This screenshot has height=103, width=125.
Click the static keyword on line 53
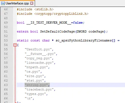(23, 40)
